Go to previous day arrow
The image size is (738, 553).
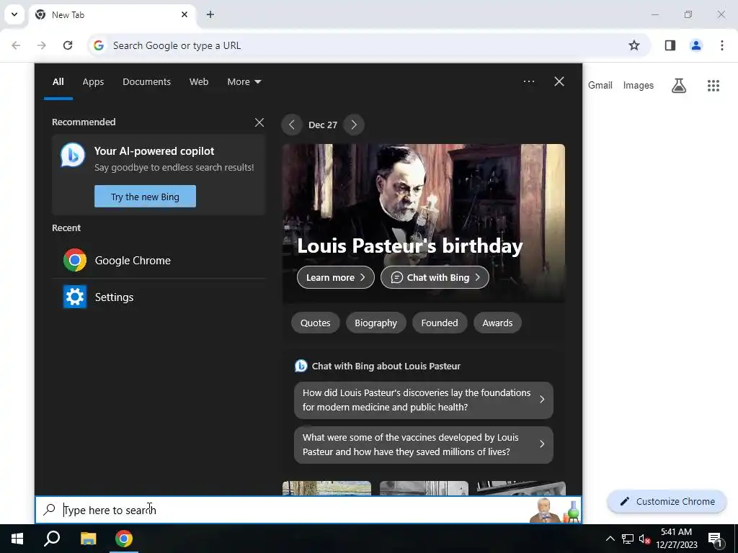292,125
